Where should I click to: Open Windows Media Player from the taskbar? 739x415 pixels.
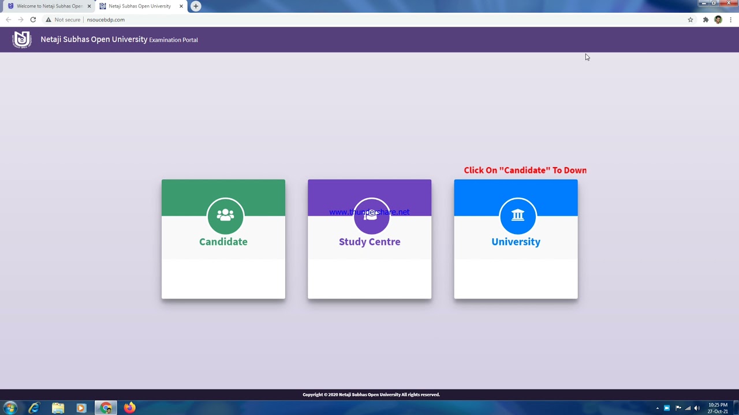click(81, 408)
